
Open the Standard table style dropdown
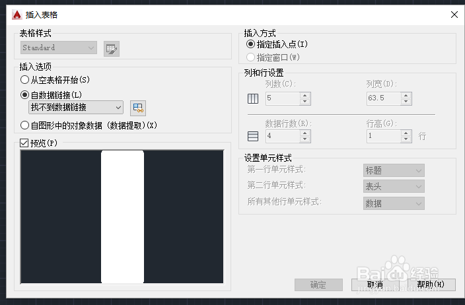pos(59,48)
